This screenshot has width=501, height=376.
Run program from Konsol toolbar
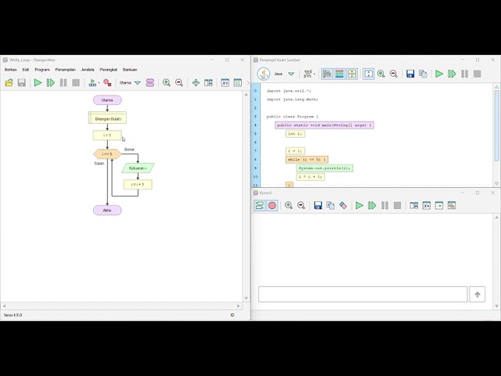point(359,205)
